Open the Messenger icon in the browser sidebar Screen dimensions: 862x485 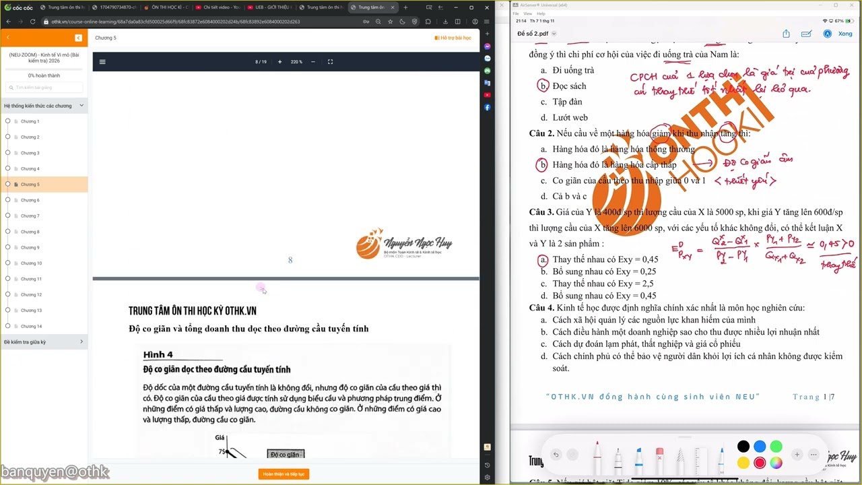(488, 46)
